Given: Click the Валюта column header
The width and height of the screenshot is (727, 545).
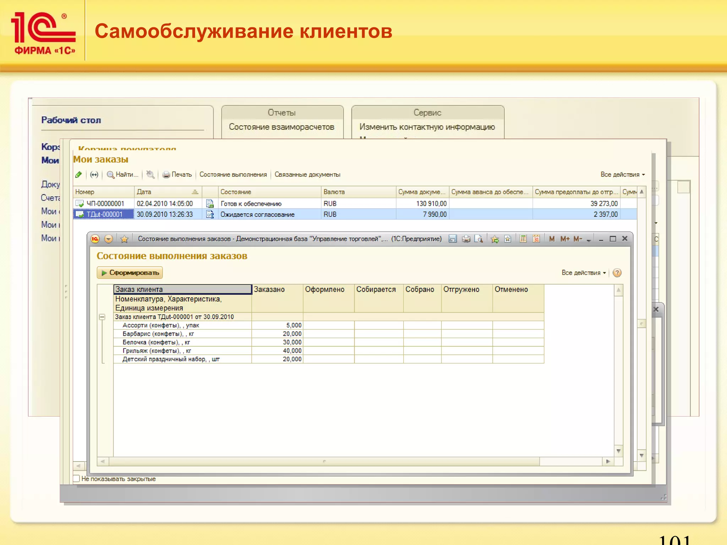Looking at the screenshot, I should pos(359,192).
